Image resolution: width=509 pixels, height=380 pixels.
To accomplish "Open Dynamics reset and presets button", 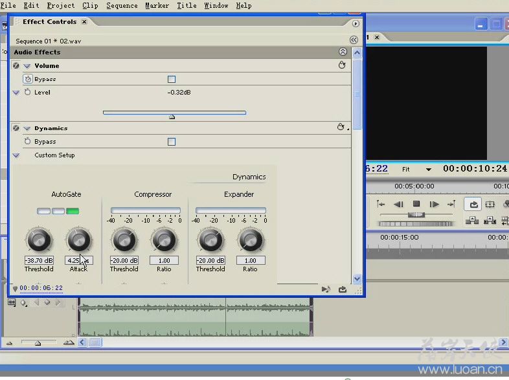I will [341, 127].
